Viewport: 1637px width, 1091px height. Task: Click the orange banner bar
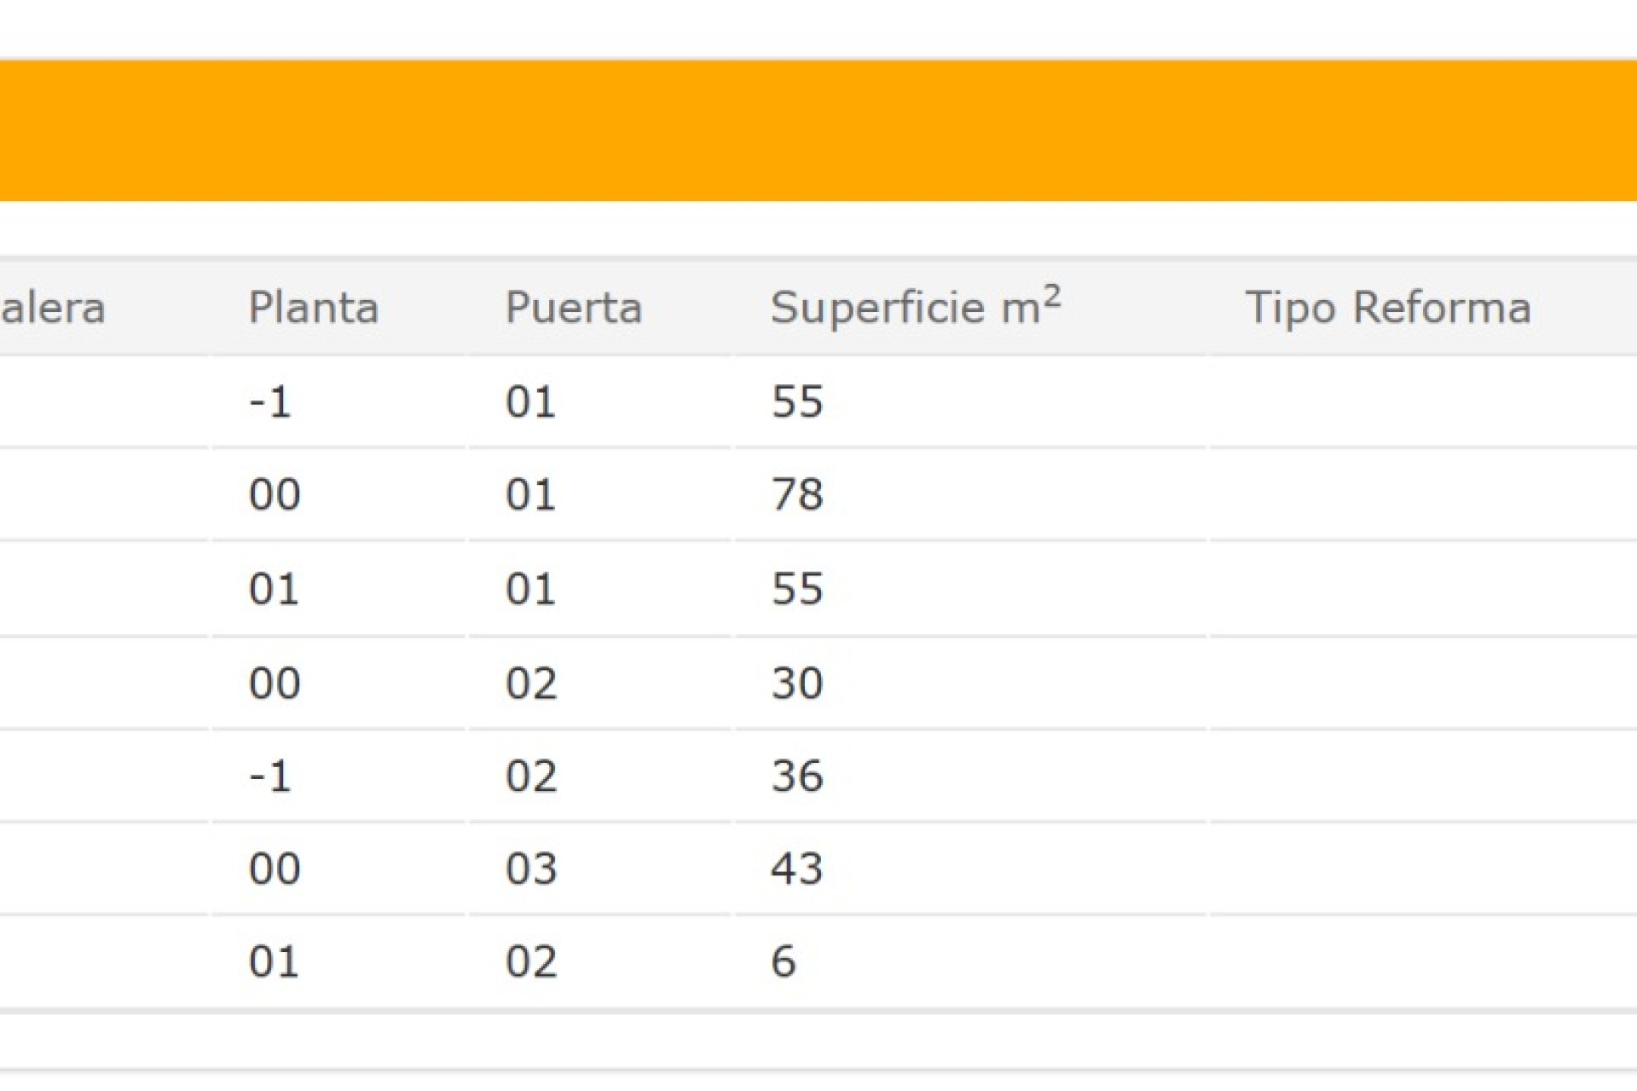[x=818, y=130]
